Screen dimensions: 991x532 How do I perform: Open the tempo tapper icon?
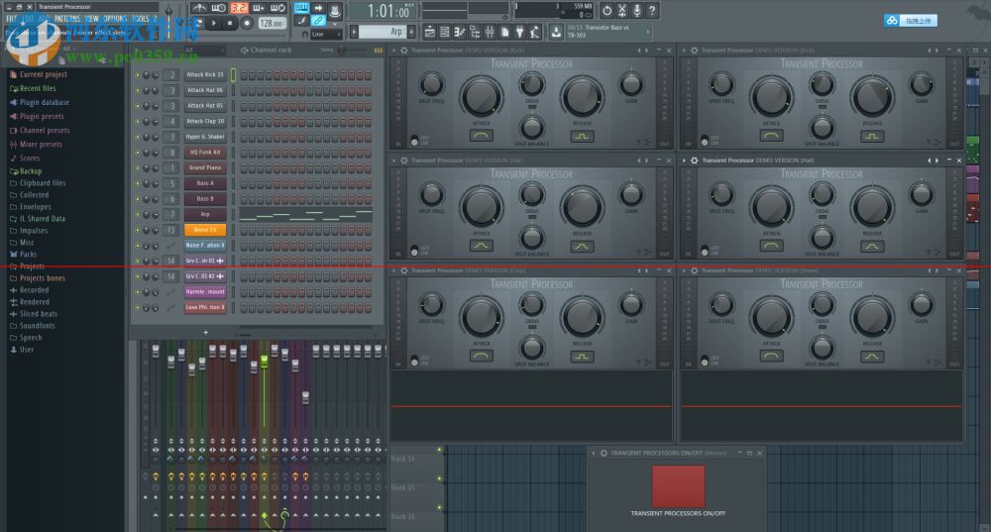pos(535,32)
